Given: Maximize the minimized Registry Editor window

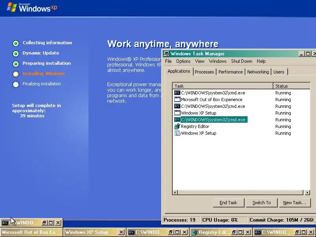Looking at the screenshot, I should coord(241,232).
